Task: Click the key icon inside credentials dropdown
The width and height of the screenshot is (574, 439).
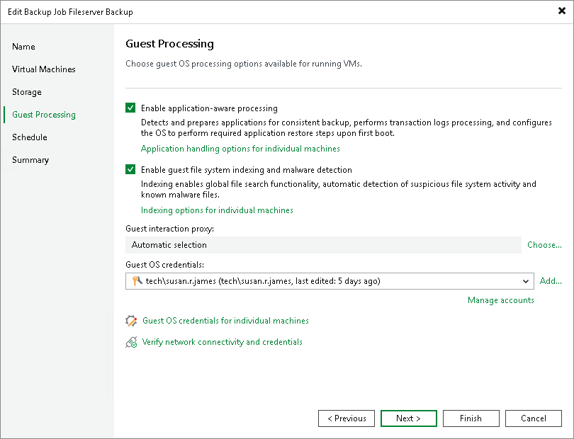Action: (135, 281)
